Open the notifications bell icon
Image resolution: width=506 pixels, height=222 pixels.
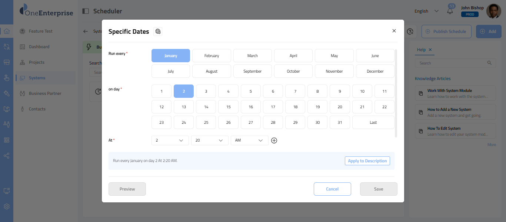click(x=450, y=11)
